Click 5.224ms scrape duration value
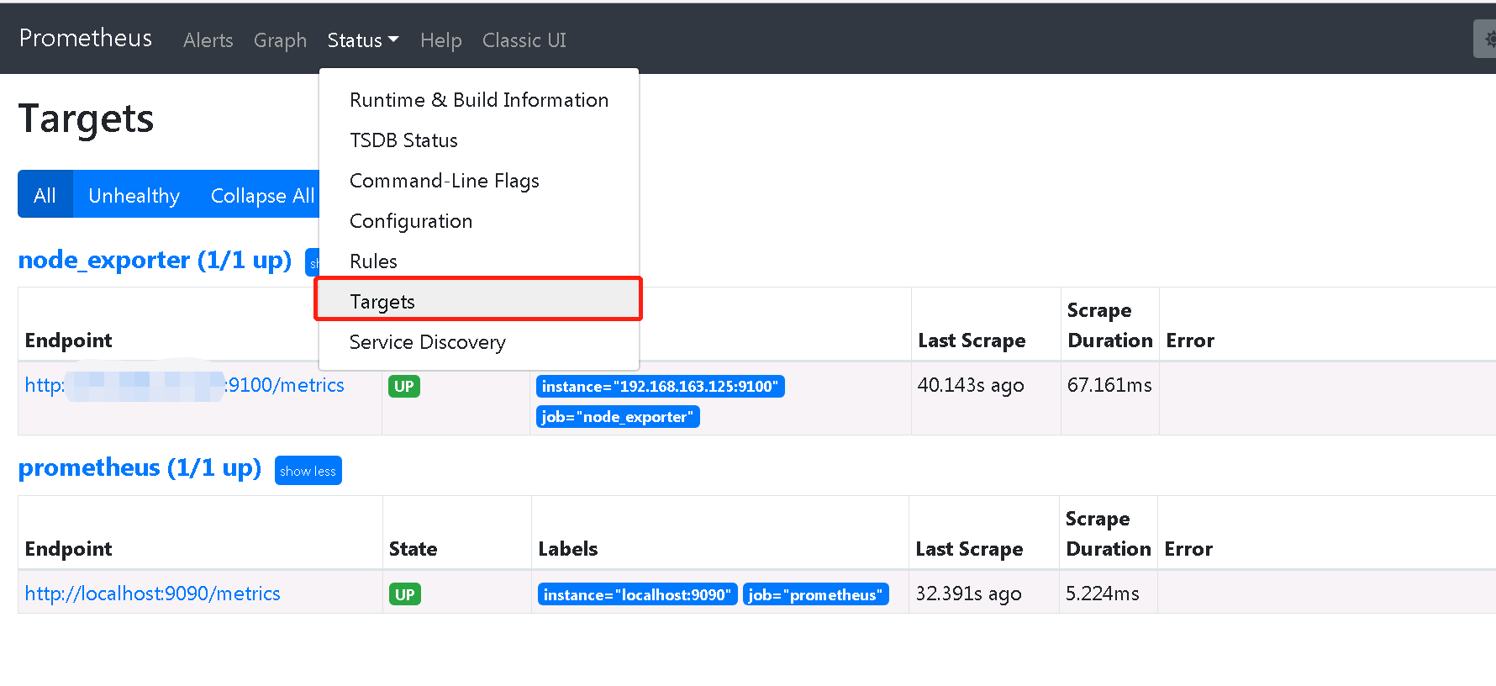 [x=1103, y=594]
